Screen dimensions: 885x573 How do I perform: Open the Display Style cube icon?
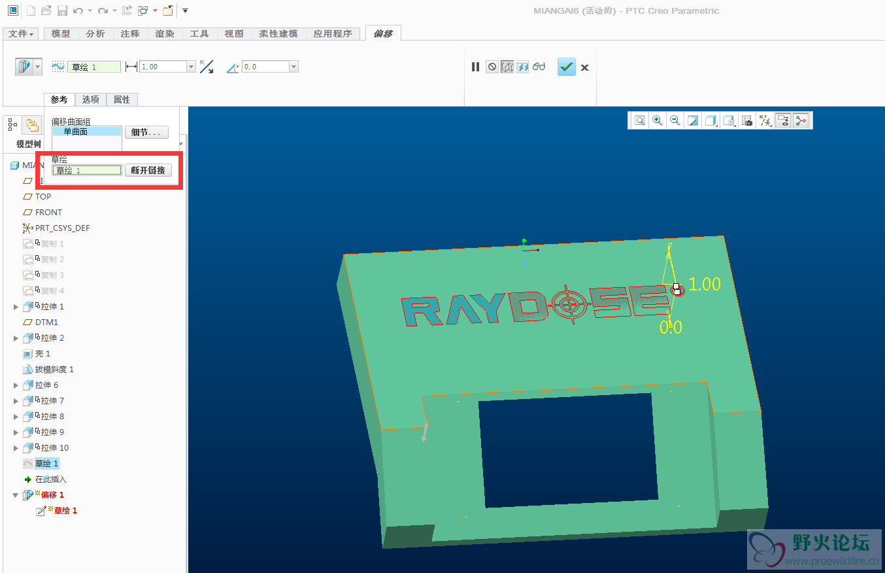point(710,120)
